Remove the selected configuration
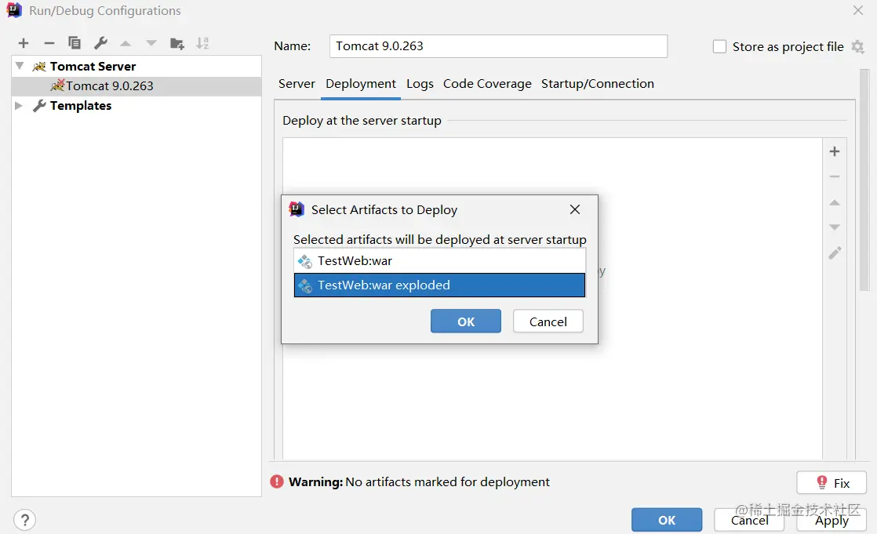Screen dimensions: 877x534 (49, 43)
